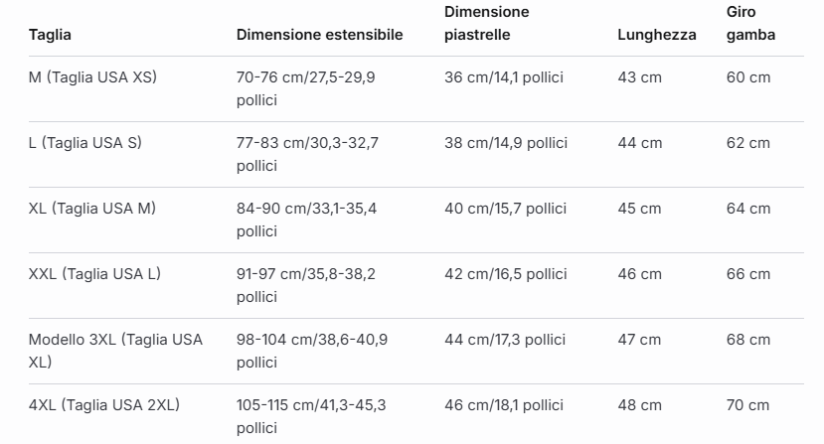Click the 46 cm/18,1 pollici cell
The height and width of the screenshot is (444, 824).
point(504,405)
